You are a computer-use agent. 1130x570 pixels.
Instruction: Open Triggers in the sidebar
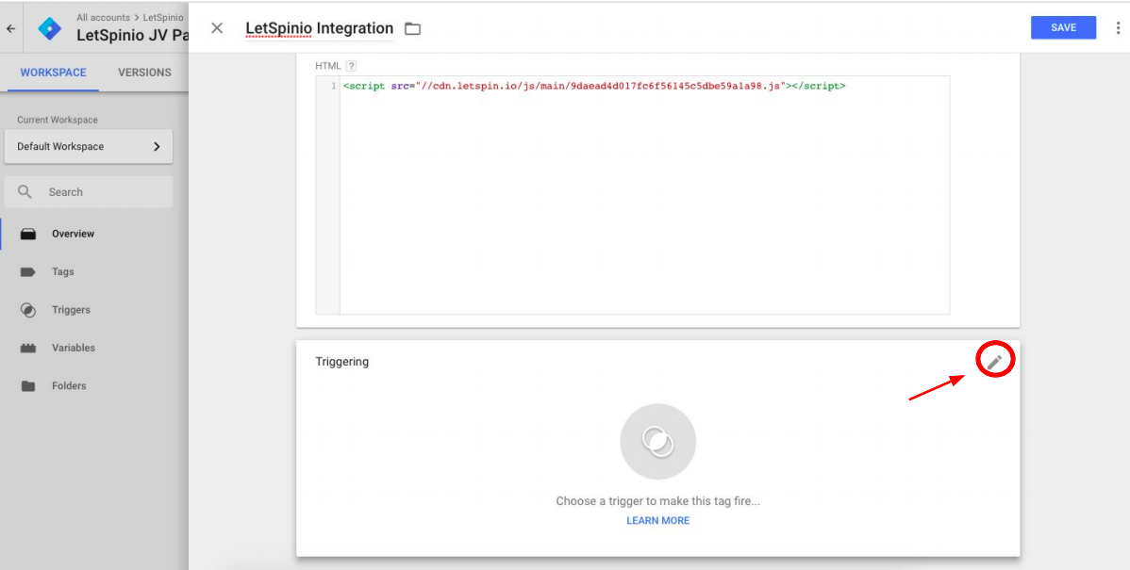(x=71, y=310)
